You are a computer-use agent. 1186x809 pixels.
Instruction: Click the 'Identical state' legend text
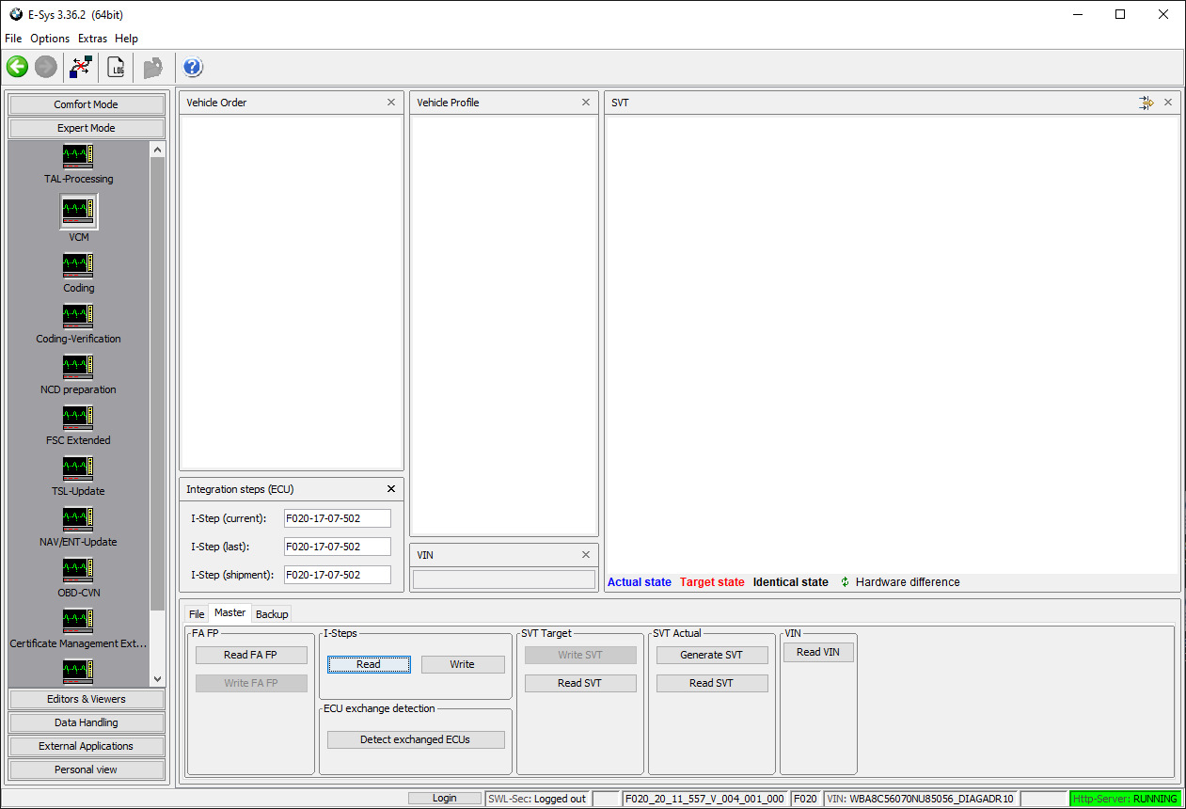pyautogui.click(x=791, y=582)
